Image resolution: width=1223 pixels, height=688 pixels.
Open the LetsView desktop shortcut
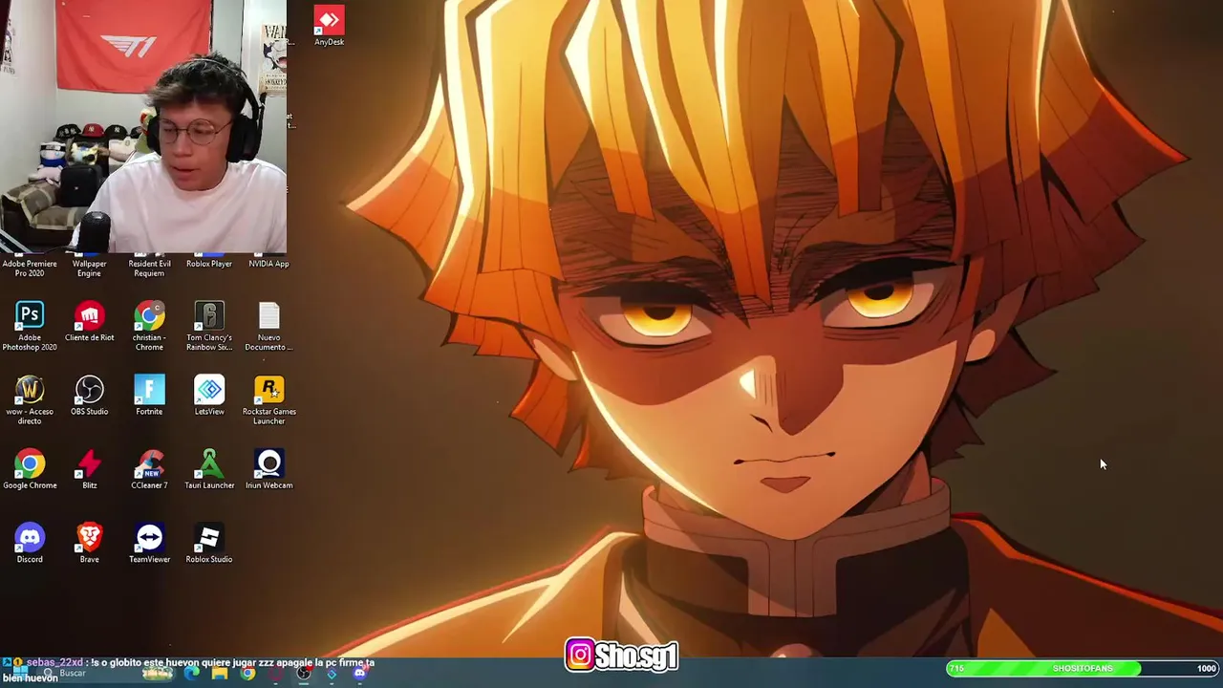pos(209,396)
